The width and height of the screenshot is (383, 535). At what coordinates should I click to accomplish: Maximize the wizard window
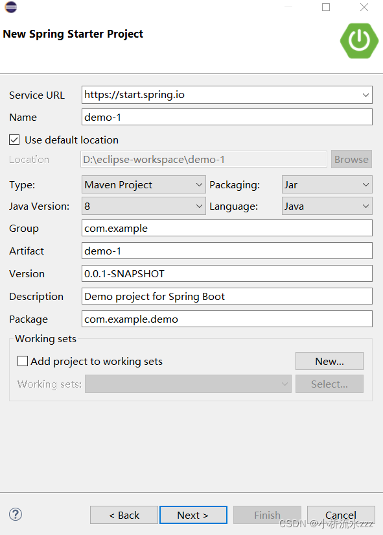pyautogui.click(x=326, y=7)
